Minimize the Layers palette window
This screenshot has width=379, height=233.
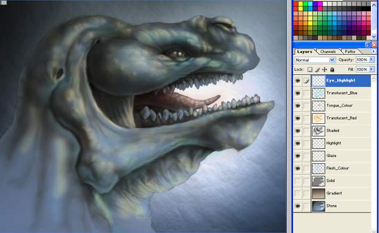(x=368, y=45)
